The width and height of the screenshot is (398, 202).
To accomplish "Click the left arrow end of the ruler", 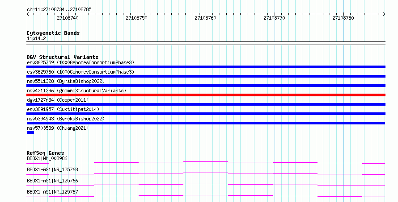I will (28, 14).
